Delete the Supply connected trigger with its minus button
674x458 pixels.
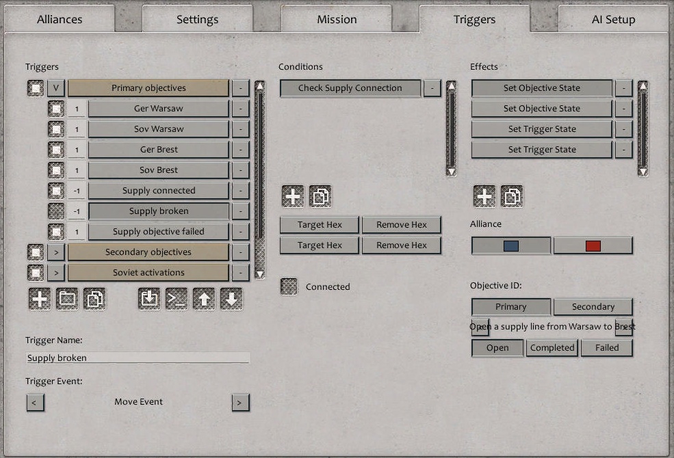241,191
